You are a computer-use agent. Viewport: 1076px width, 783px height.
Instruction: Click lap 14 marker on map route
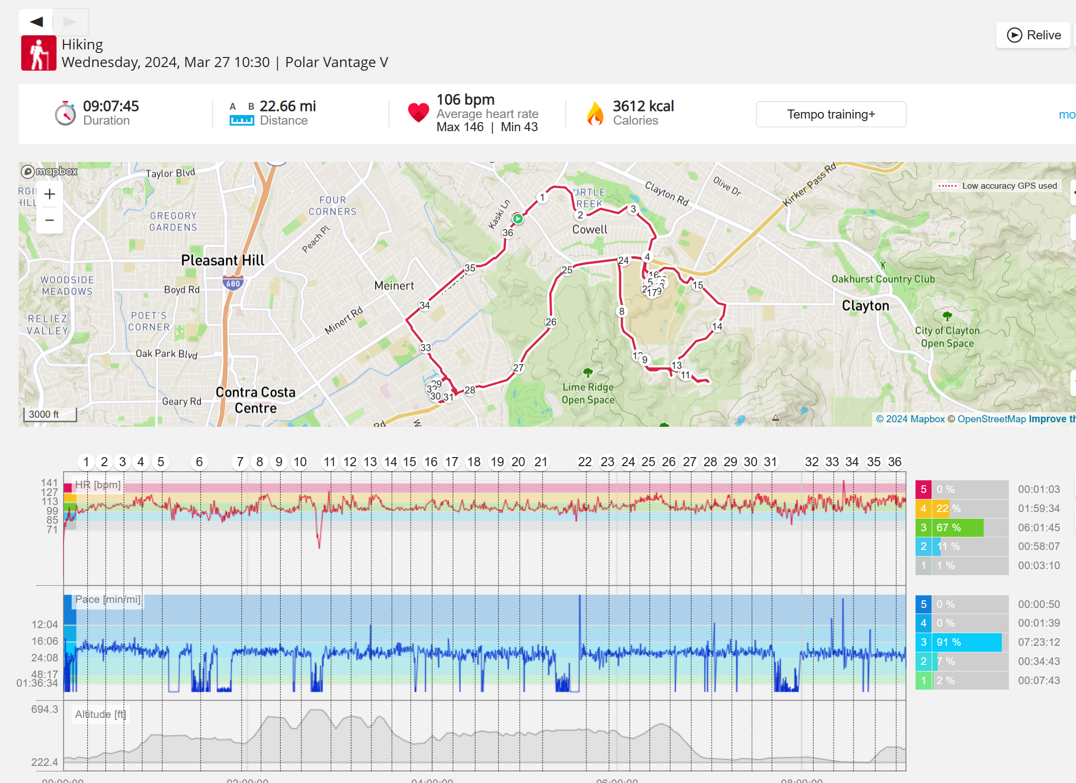(x=717, y=326)
